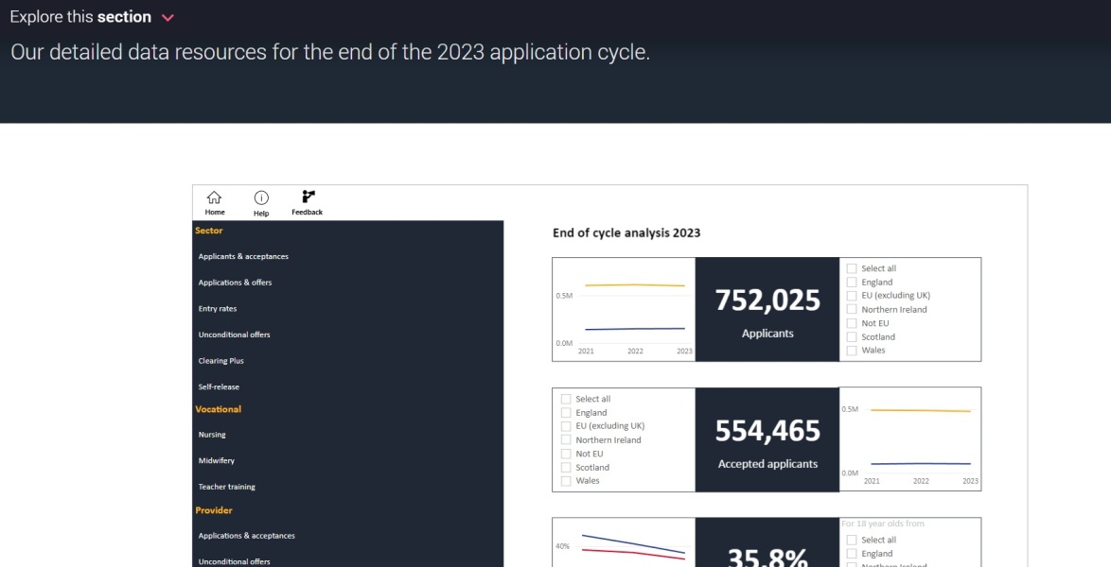This screenshot has height=567, width=1111.
Task: Tick Northern Ireland in Applicants filter
Action: point(852,309)
